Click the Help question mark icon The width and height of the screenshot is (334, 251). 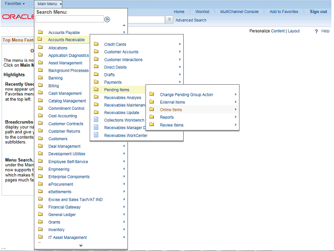pyautogui.click(x=316, y=31)
